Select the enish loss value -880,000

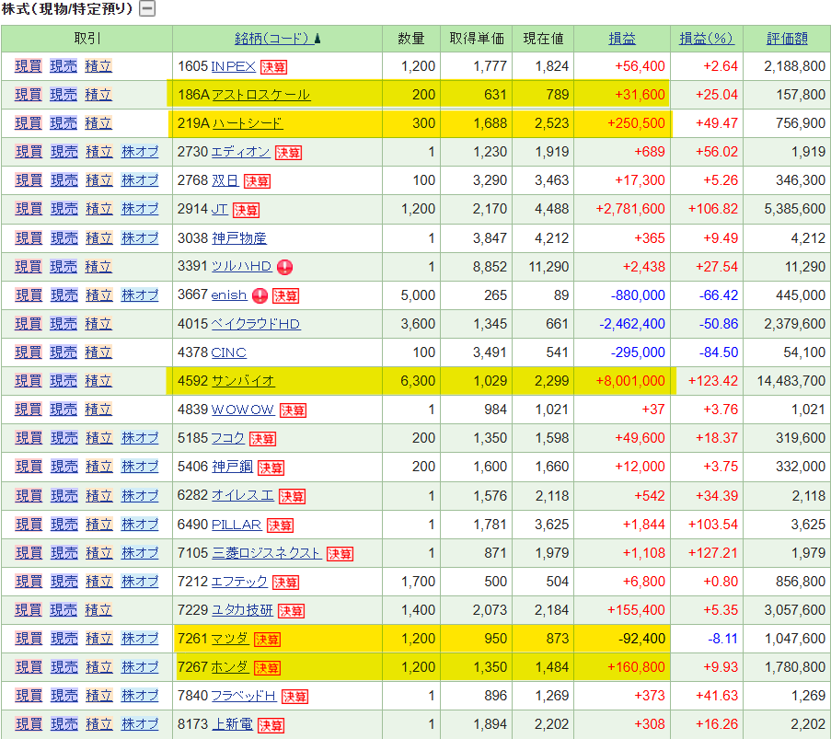pos(638,295)
